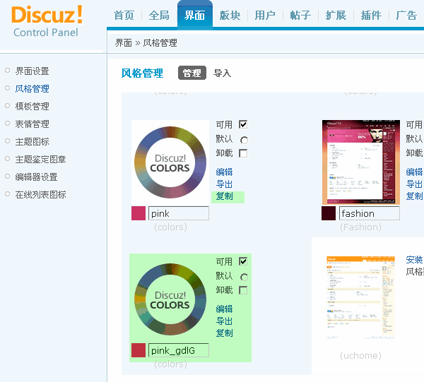Click the dark maroon fashion color swatch
Viewport: 424px width, 382px height.
(x=329, y=213)
